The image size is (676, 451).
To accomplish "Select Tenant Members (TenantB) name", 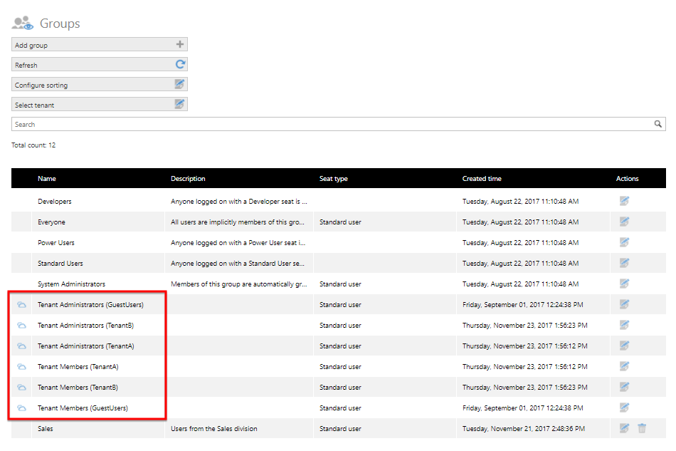I will [x=78, y=388].
